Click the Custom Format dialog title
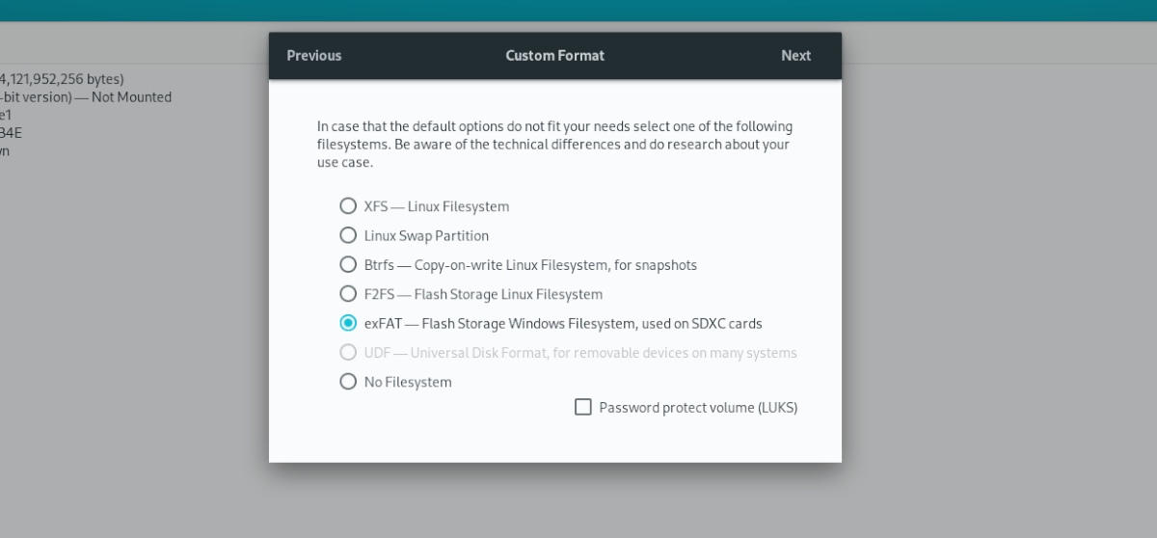Viewport: 1157px width, 538px height. (x=555, y=56)
